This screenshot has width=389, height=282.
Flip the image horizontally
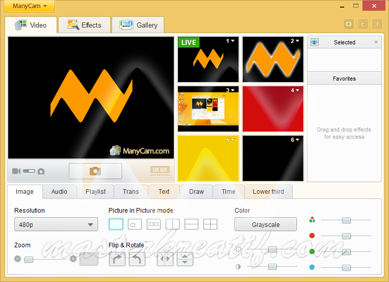[165, 259]
